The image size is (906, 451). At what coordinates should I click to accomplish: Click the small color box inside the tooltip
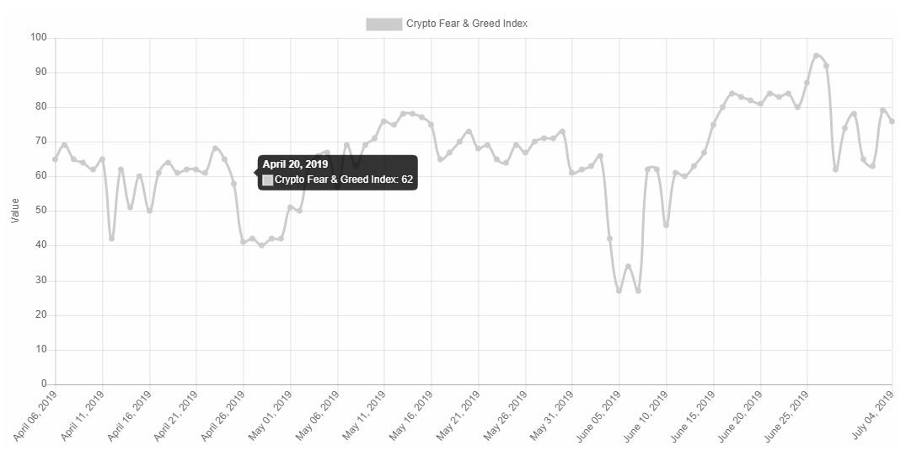(x=268, y=180)
